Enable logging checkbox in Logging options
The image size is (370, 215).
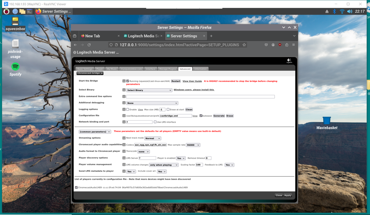click(127, 110)
